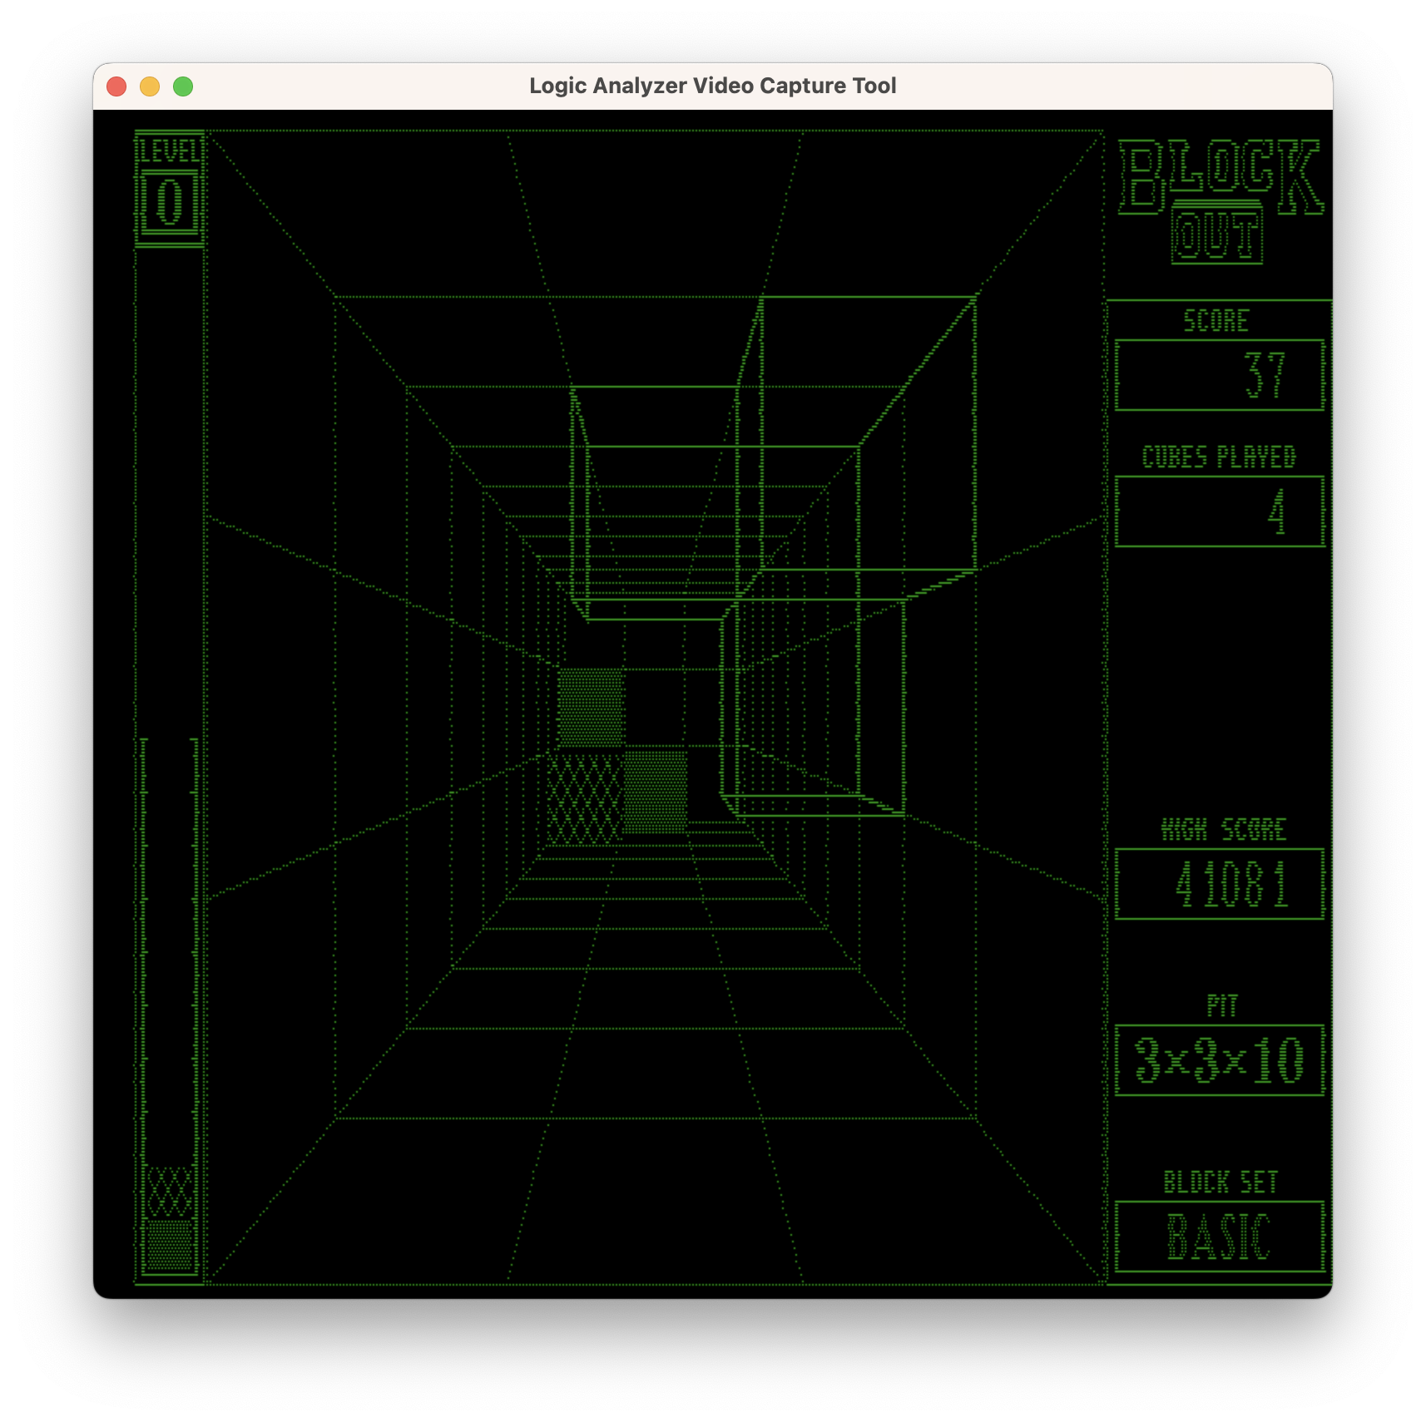Viewport: 1426px width, 1422px height.
Task: Click the BLOCK OUT game logo
Action: tap(1221, 202)
